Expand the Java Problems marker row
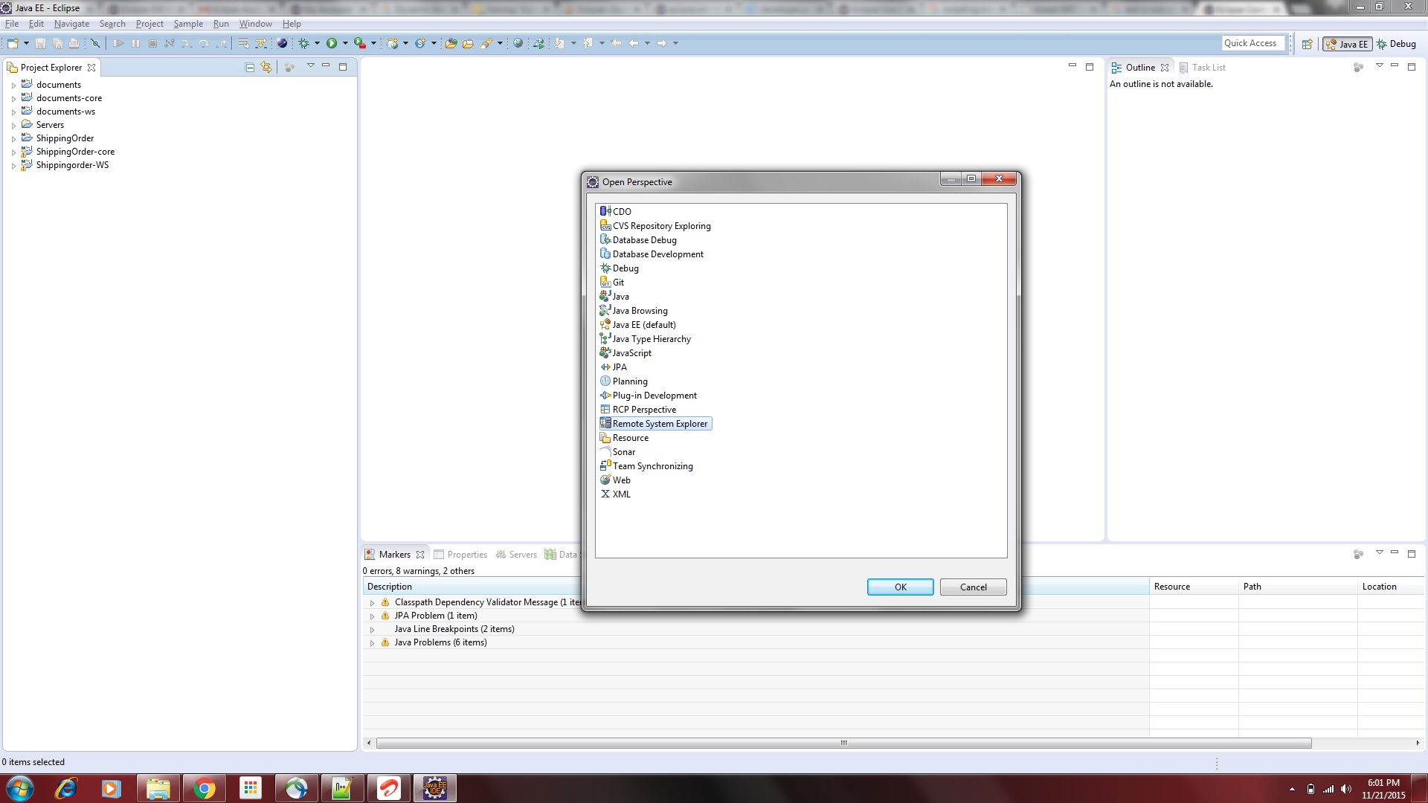 coord(372,643)
